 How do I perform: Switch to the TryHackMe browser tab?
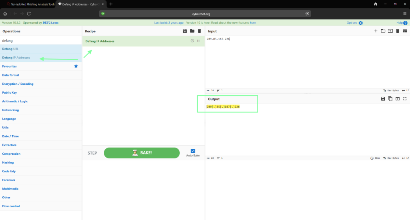point(28,4)
